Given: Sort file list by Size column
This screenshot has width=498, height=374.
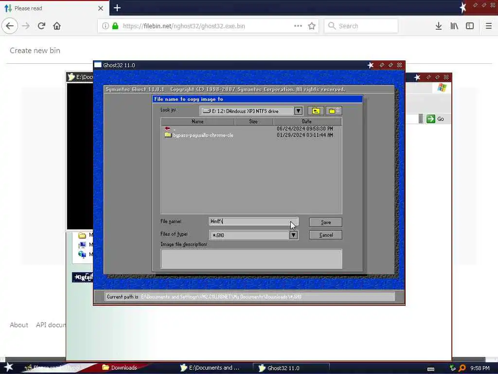Looking at the screenshot, I should pos(253,121).
